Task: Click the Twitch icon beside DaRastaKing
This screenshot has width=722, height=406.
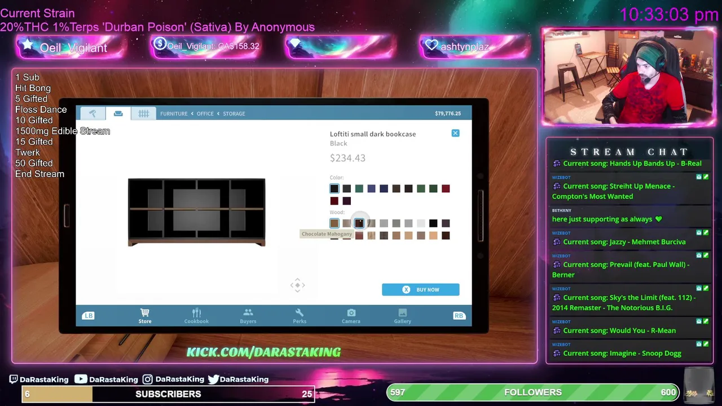Action: coord(14,379)
